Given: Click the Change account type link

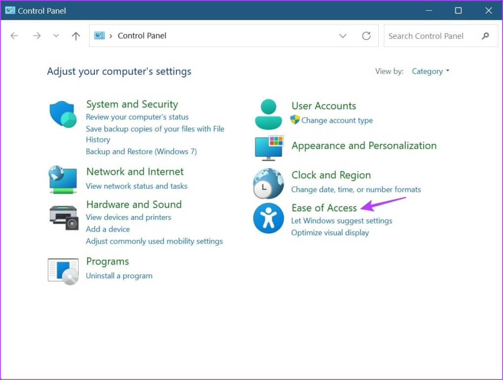Looking at the screenshot, I should [338, 120].
